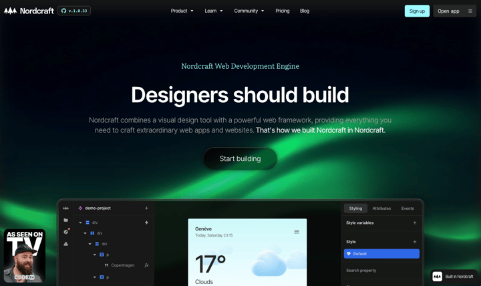The width and height of the screenshot is (481, 286).
Task: Open the Pricing page
Action: pos(283,11)
